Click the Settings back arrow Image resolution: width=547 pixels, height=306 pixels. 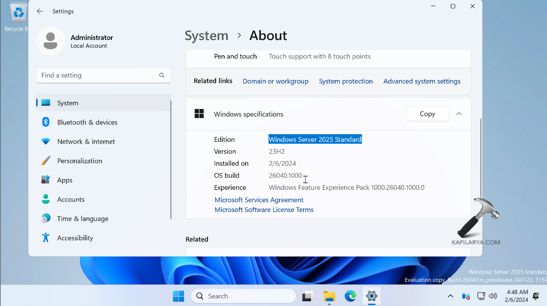(x=40, y=11)
